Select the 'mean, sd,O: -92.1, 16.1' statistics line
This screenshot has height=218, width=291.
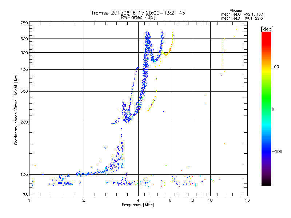tap(242, 15)
